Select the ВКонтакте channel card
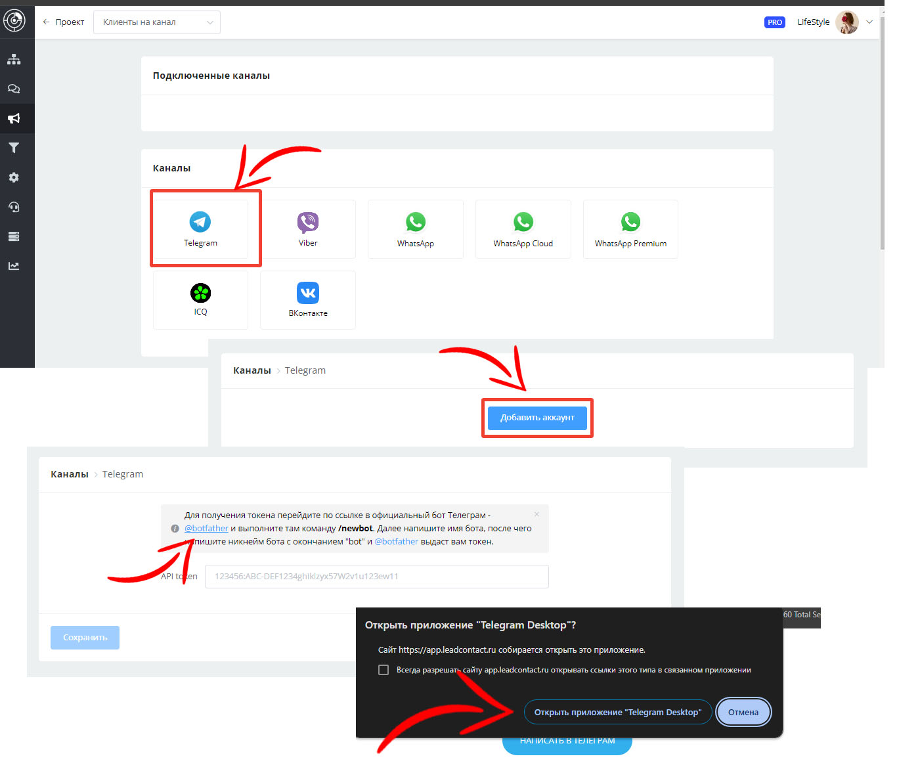Image resolution: width=897 pixels, height=771 pixels. coord(308,299)
